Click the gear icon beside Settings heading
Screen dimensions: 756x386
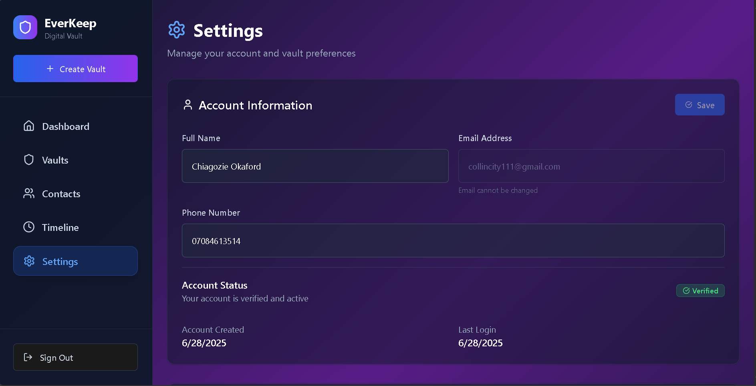[177, 30]
